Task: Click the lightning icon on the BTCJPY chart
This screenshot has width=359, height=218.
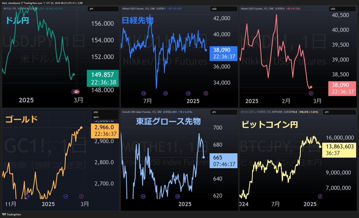Action: [x=320, y=196]
